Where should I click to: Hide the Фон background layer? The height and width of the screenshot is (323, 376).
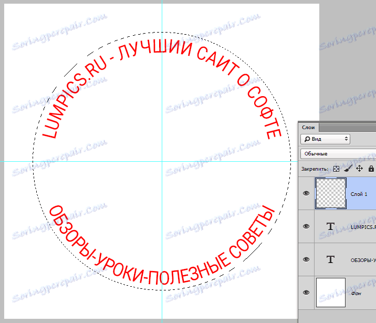point(306,293)
